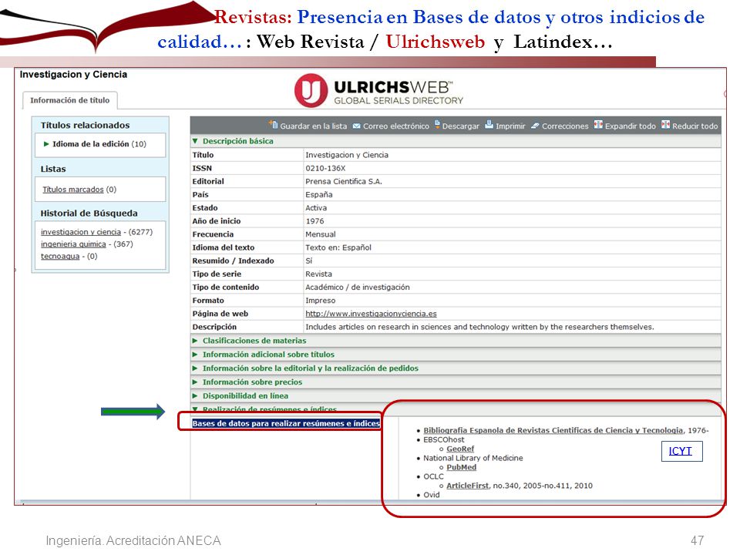Viewport: 740px width, 555px height.
Task: Select the Resumido / Indexado value Sí
Action: (x=308, y=261)
